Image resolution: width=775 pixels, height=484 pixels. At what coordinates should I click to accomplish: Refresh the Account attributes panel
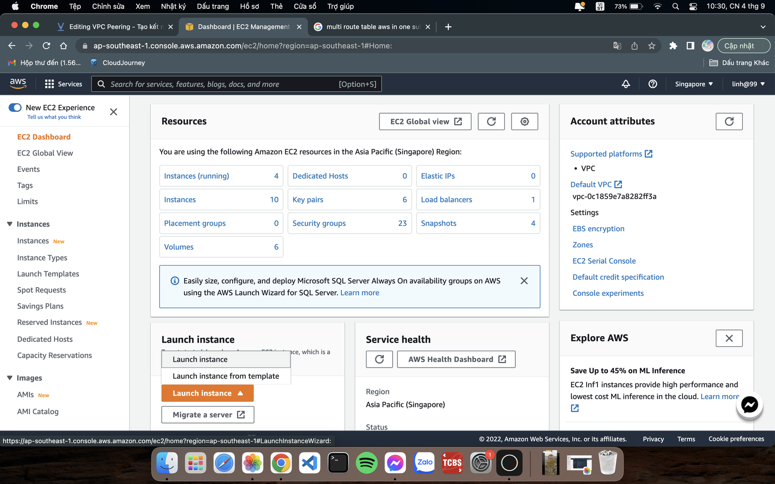point(729,122)
